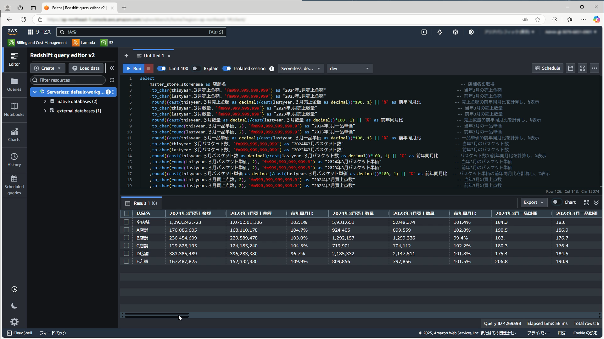Open the Copilot icon in browser toolbar
This screenshot has width=604, height=339.
click(596, 19)
